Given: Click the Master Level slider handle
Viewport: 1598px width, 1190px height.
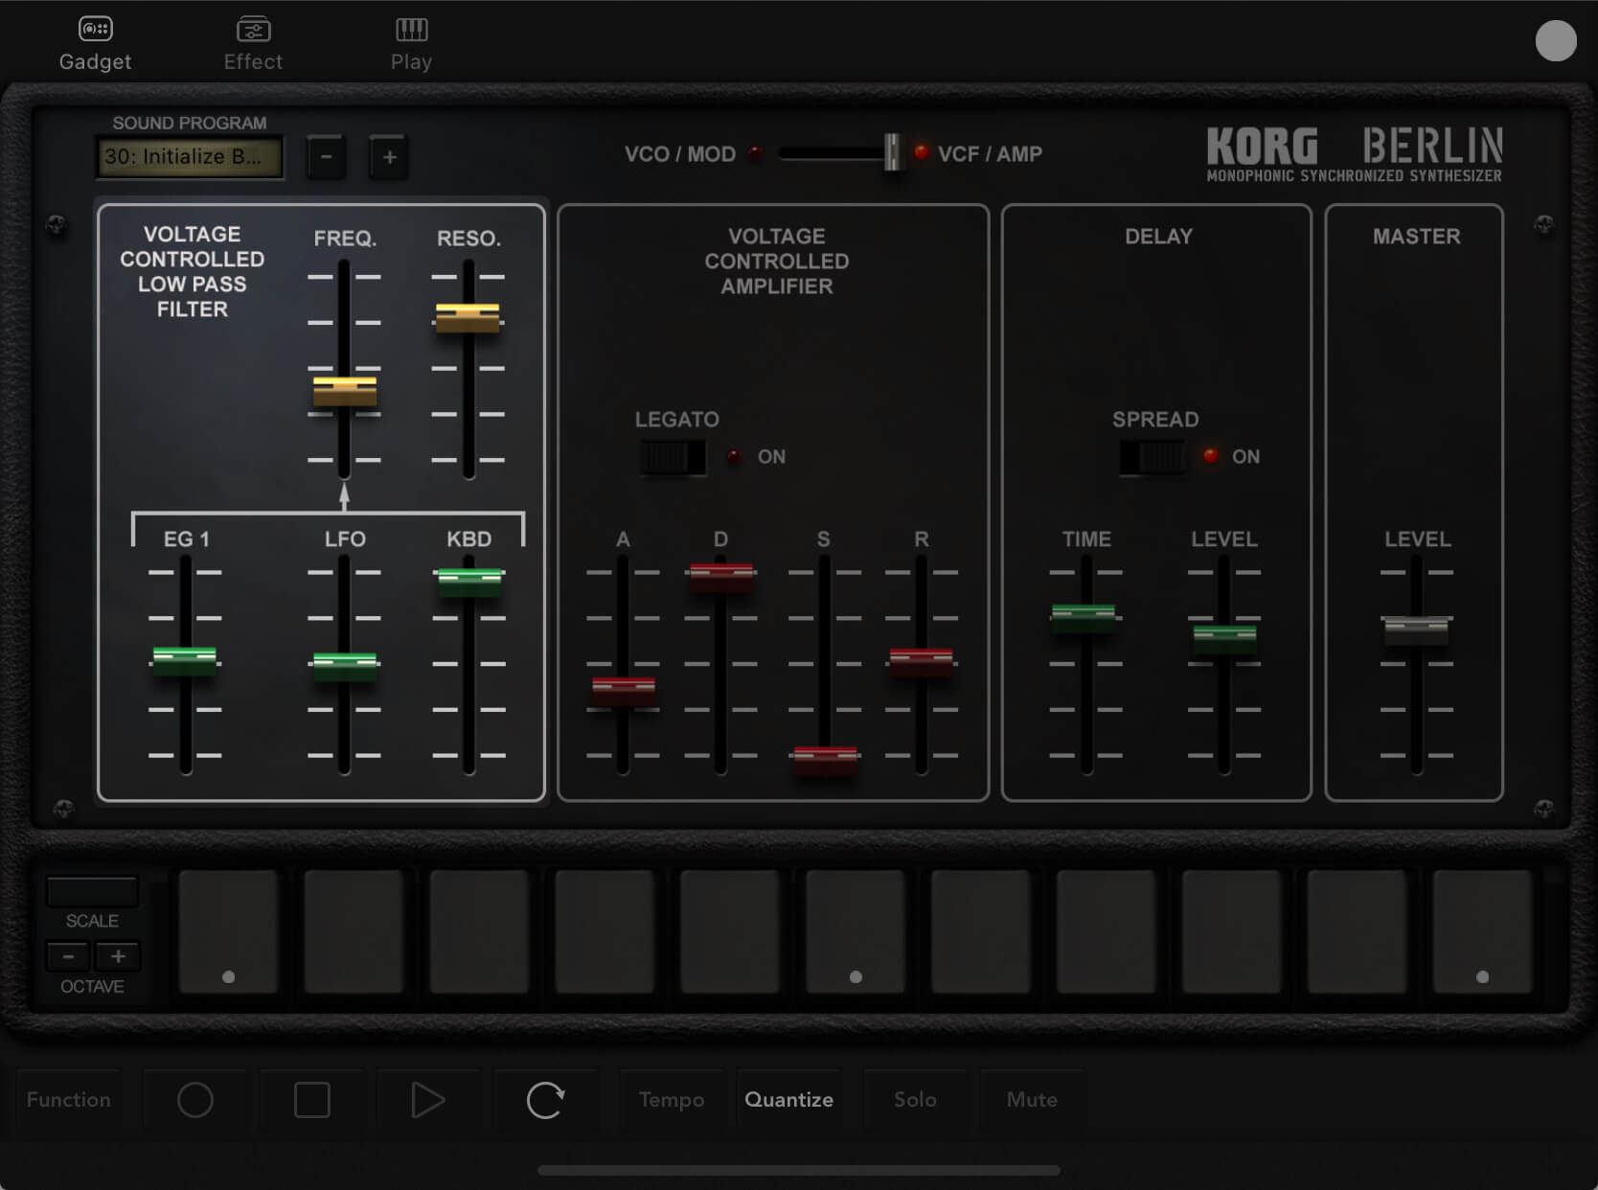Looking at the screenshot, I should [1416, 628].
